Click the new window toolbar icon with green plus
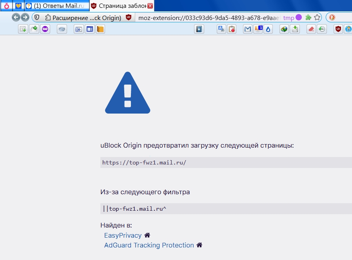This screenshot has height=260, width=352. coord(23,29)
